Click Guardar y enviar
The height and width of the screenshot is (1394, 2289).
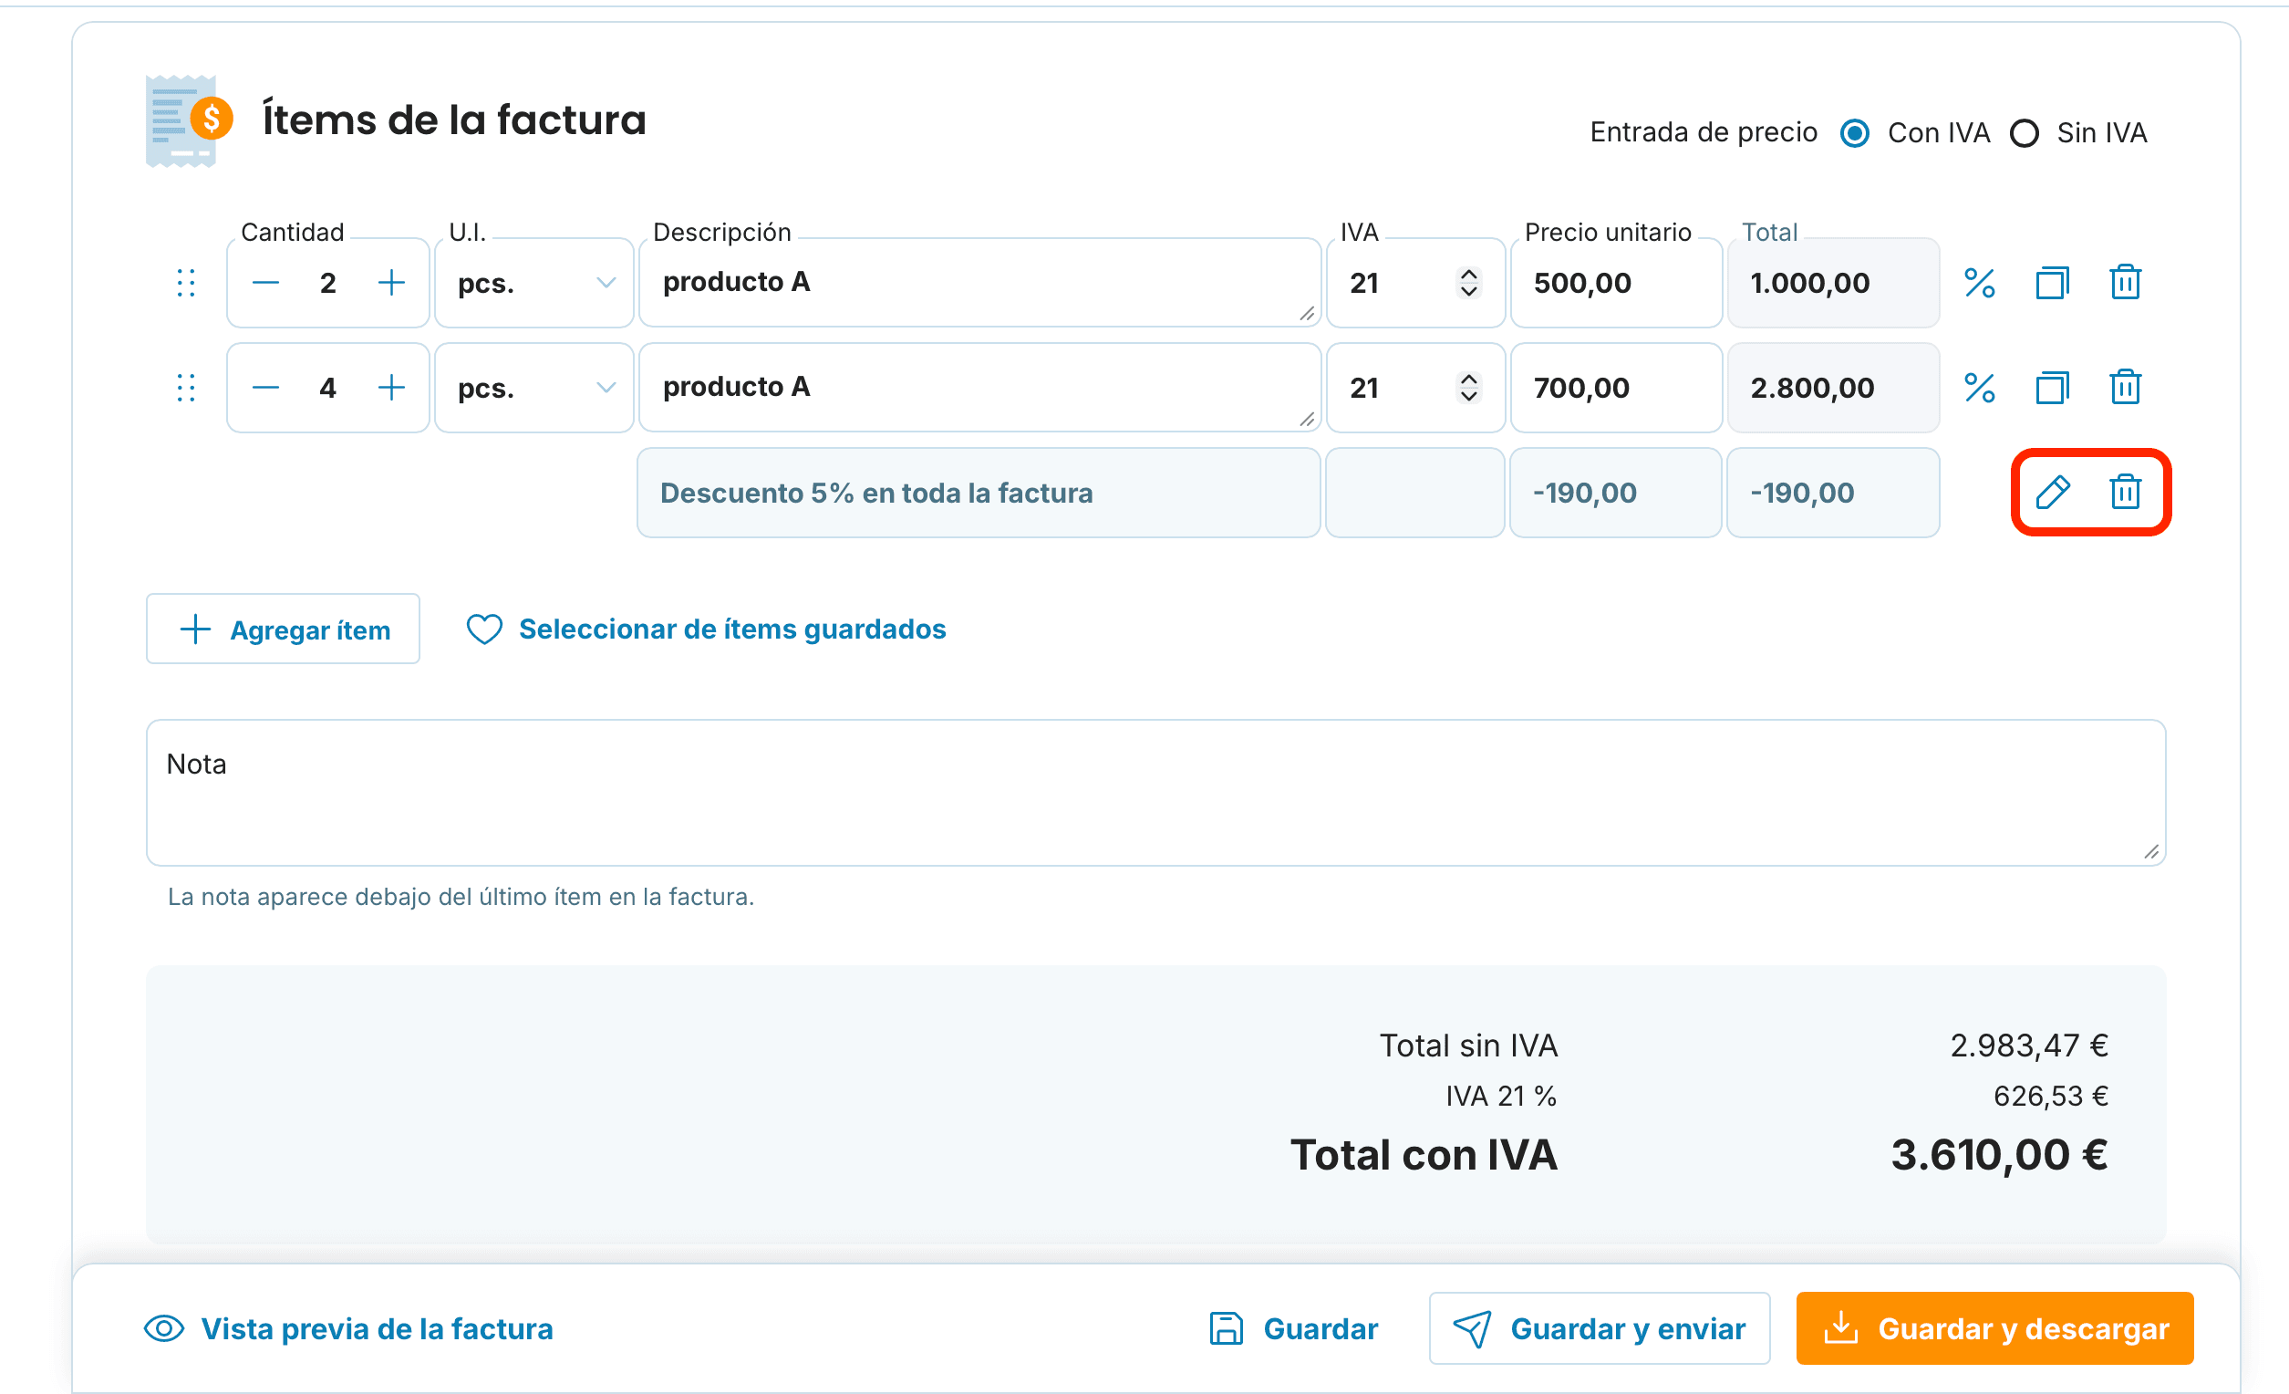[x=1599, y=1329]
